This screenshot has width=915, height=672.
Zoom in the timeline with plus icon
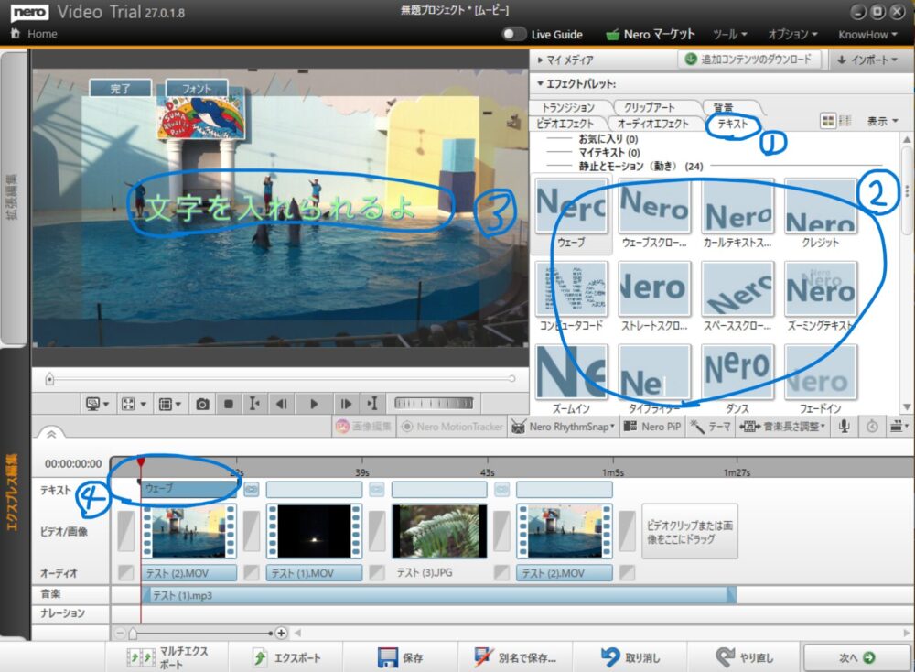click(x=281, y=633)
